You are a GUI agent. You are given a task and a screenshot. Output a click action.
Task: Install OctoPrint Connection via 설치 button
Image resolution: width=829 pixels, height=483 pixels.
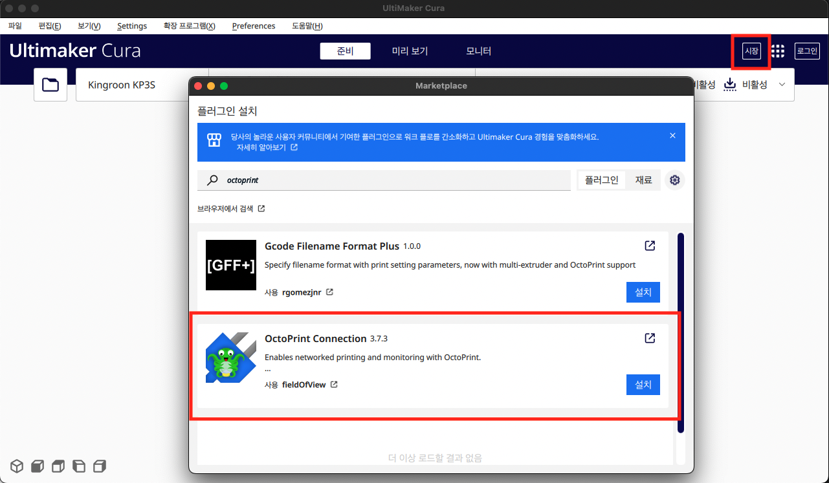click(643, 385)
